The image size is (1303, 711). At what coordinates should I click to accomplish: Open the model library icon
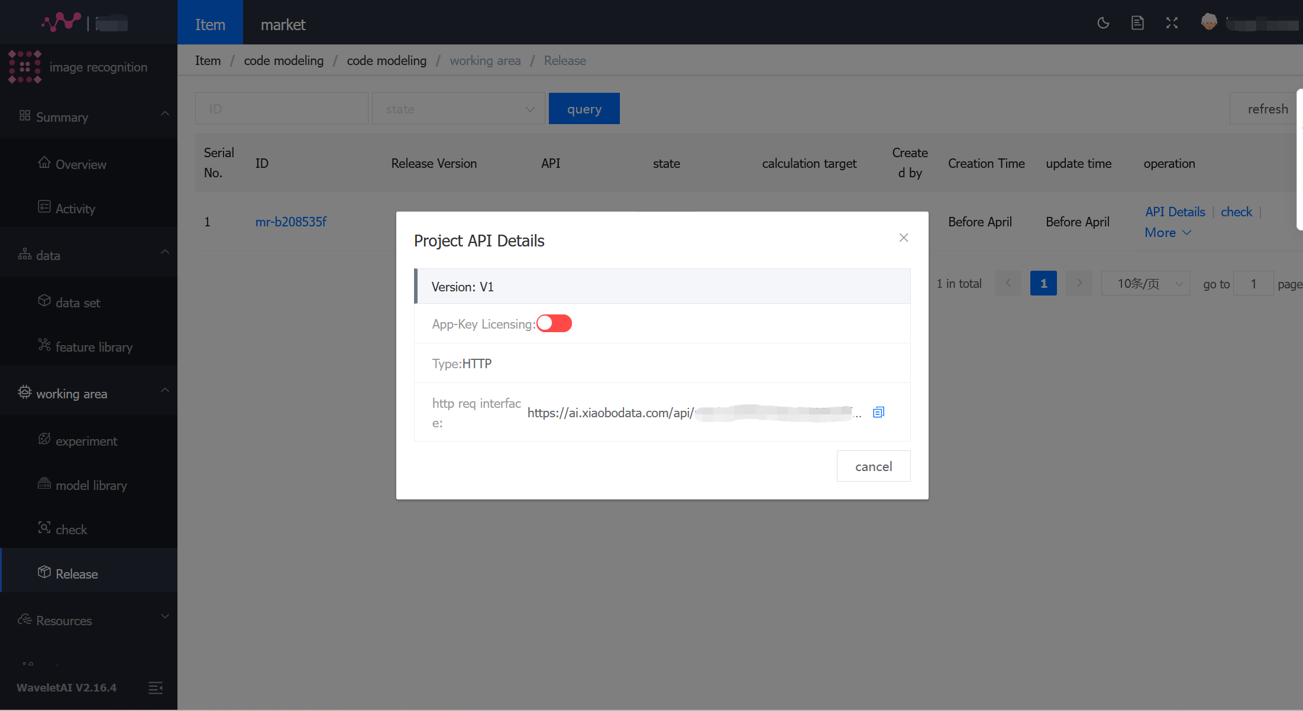pos(45,485)
